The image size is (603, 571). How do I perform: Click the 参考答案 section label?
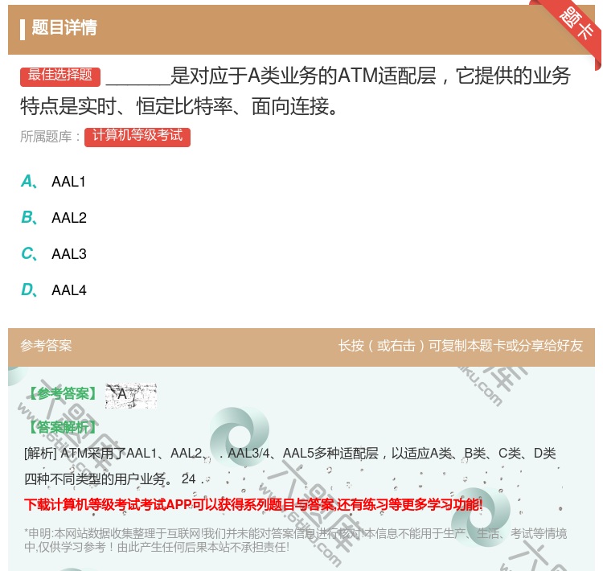(x=46, y=346)
